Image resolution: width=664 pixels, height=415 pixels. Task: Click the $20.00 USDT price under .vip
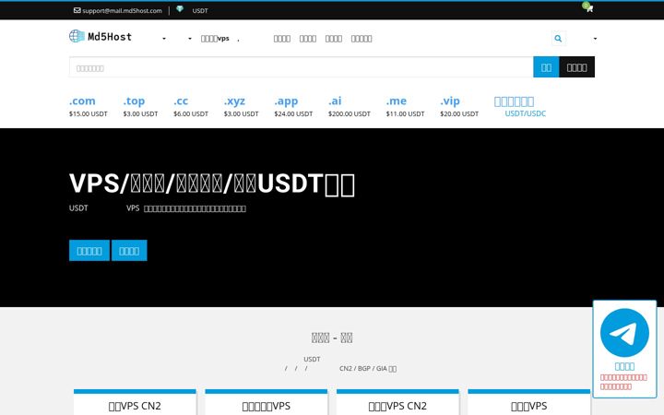459,114
